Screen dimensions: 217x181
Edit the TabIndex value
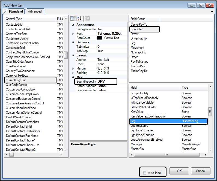pyautogui.click(x=112, y=47)
